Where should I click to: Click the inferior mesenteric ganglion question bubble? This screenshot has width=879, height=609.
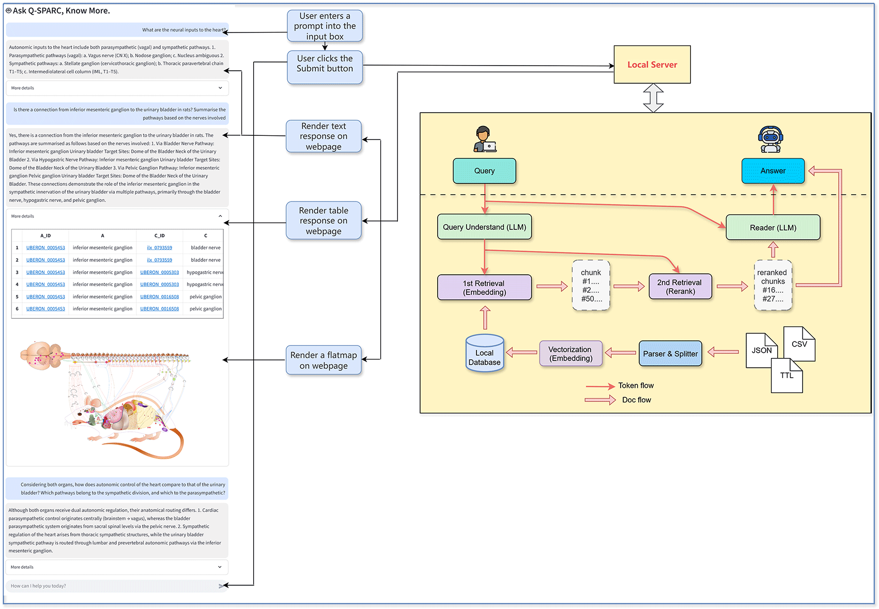click(x=117, y=114)
